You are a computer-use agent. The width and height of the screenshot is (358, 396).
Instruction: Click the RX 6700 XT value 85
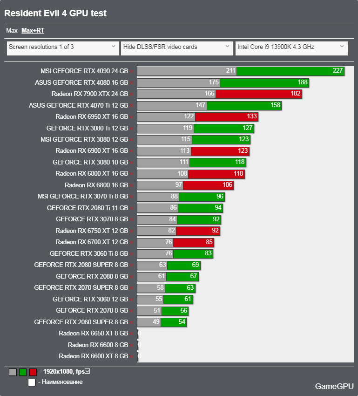pos(209,242)
